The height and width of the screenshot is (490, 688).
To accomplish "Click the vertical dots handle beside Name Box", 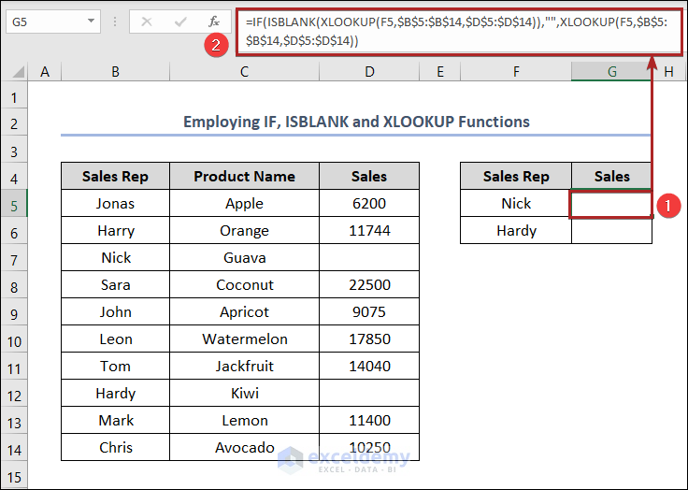I will pyautogui.click(x=115, y=21).
